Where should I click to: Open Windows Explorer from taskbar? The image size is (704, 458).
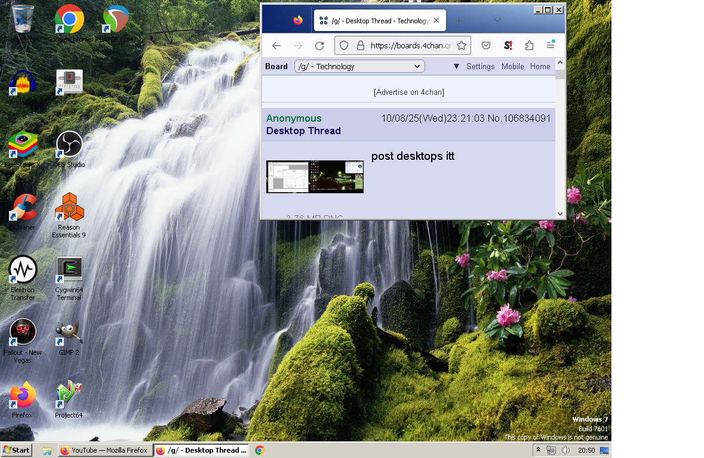click(47, 450)
